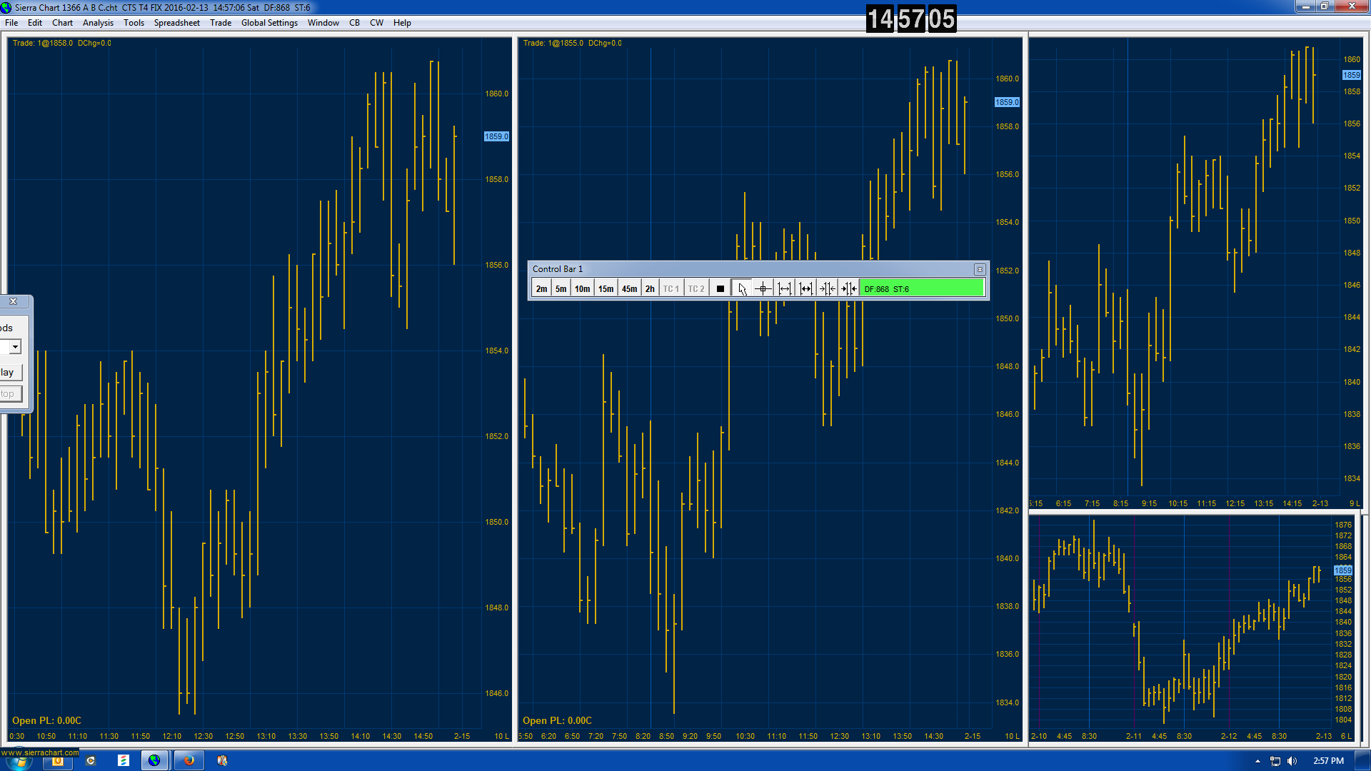Open the Spreadsheet menu
1371x771 pixels.
click(x=176, y=23)
